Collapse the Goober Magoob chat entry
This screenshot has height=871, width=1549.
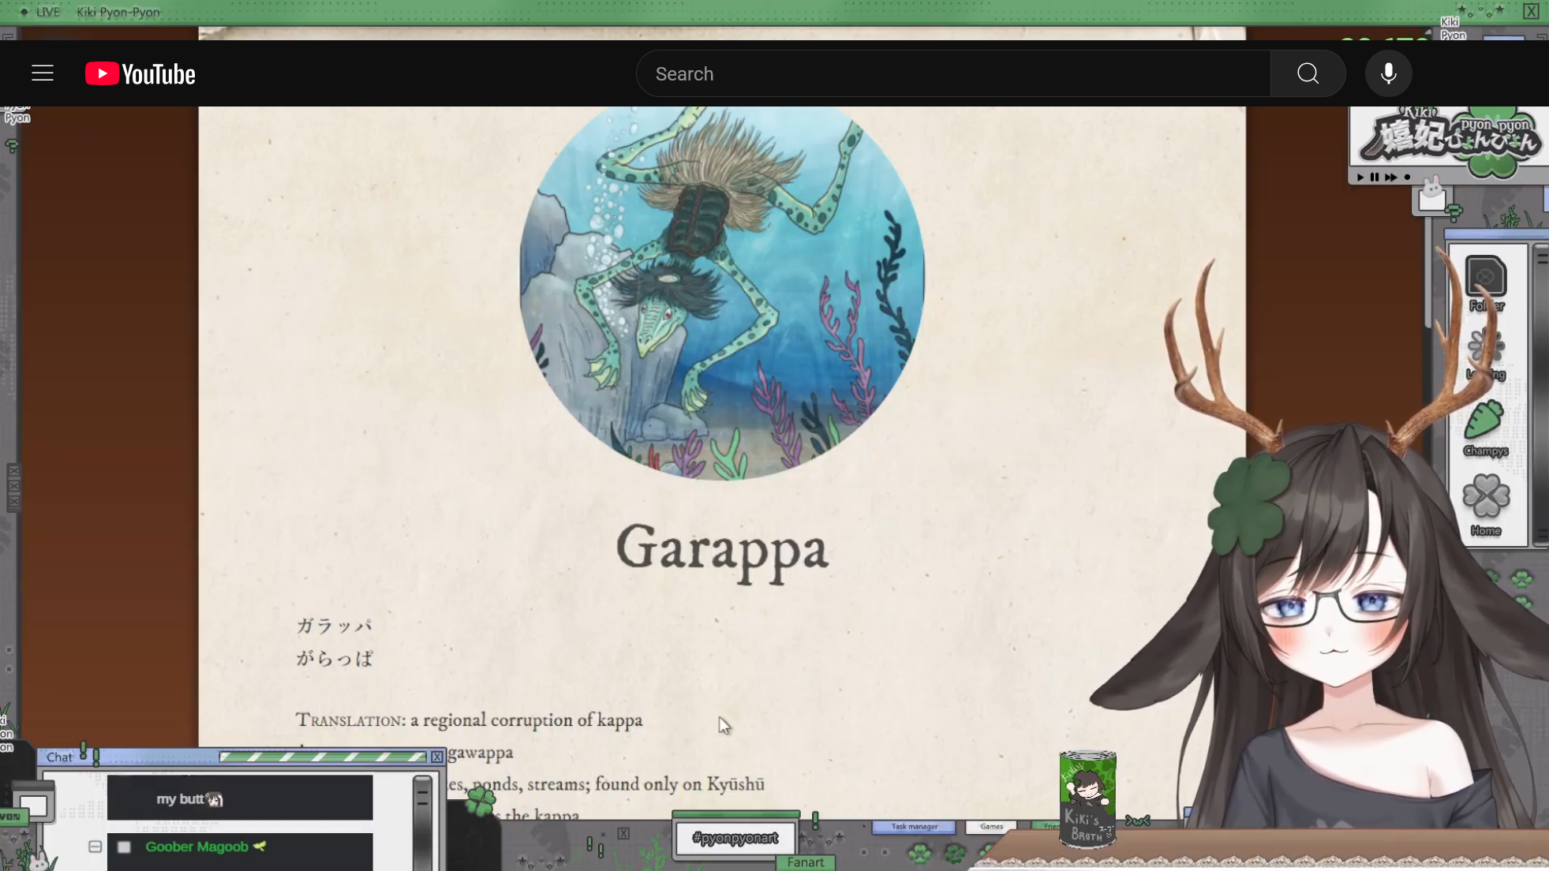coord(95,847)
